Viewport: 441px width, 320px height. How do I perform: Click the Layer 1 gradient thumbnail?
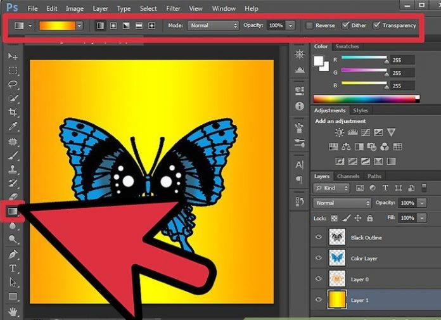tap(336, 299)
